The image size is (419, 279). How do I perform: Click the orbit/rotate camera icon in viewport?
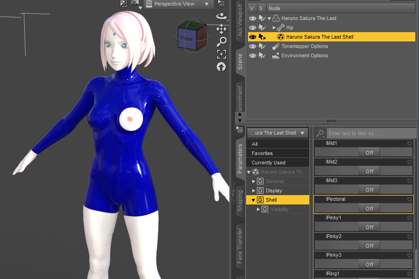221,16
